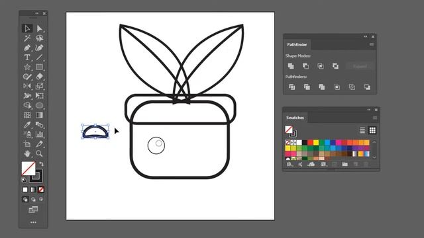Viewport: 424px width, 238px height.
Task: Apply Pathfinder Merge
Action: point(321,87)
